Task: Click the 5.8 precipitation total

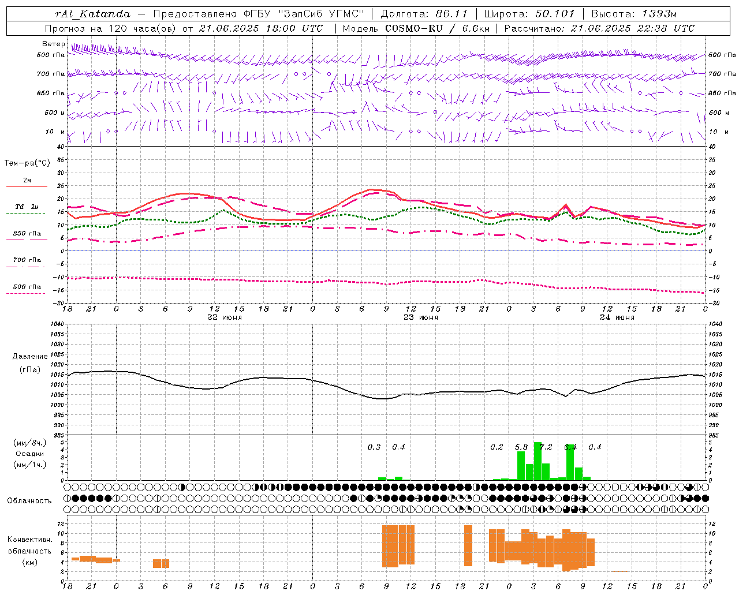Action: (521, 447)
